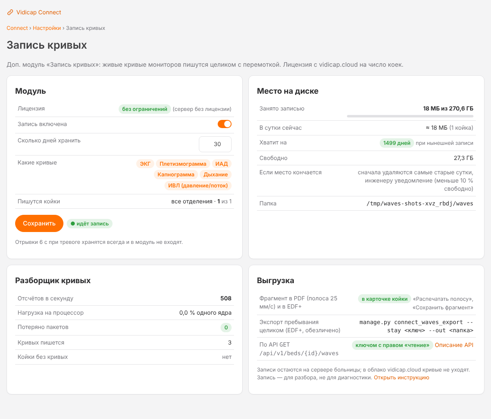Click the manage.py connect_waves_export command text

416,327
